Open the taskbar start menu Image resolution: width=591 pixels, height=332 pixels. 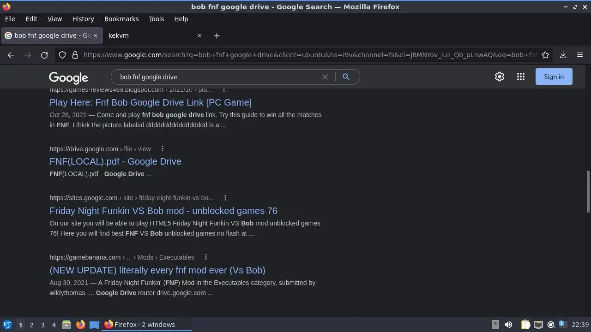point(7,325)
